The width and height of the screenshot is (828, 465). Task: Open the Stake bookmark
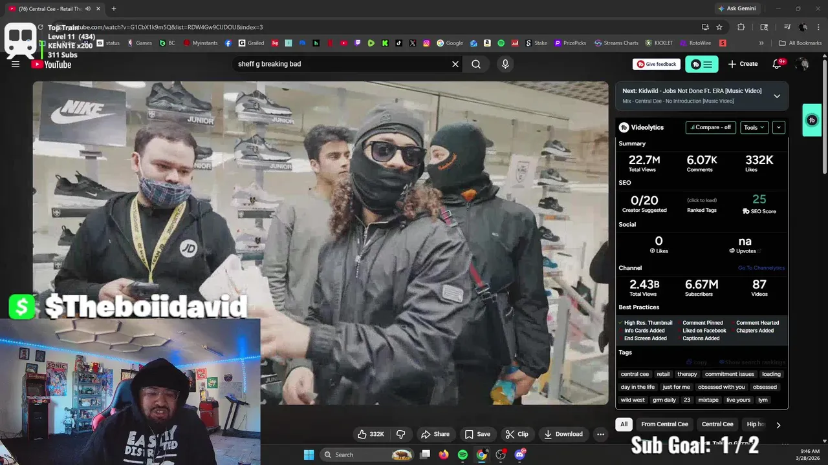point(536,43)
